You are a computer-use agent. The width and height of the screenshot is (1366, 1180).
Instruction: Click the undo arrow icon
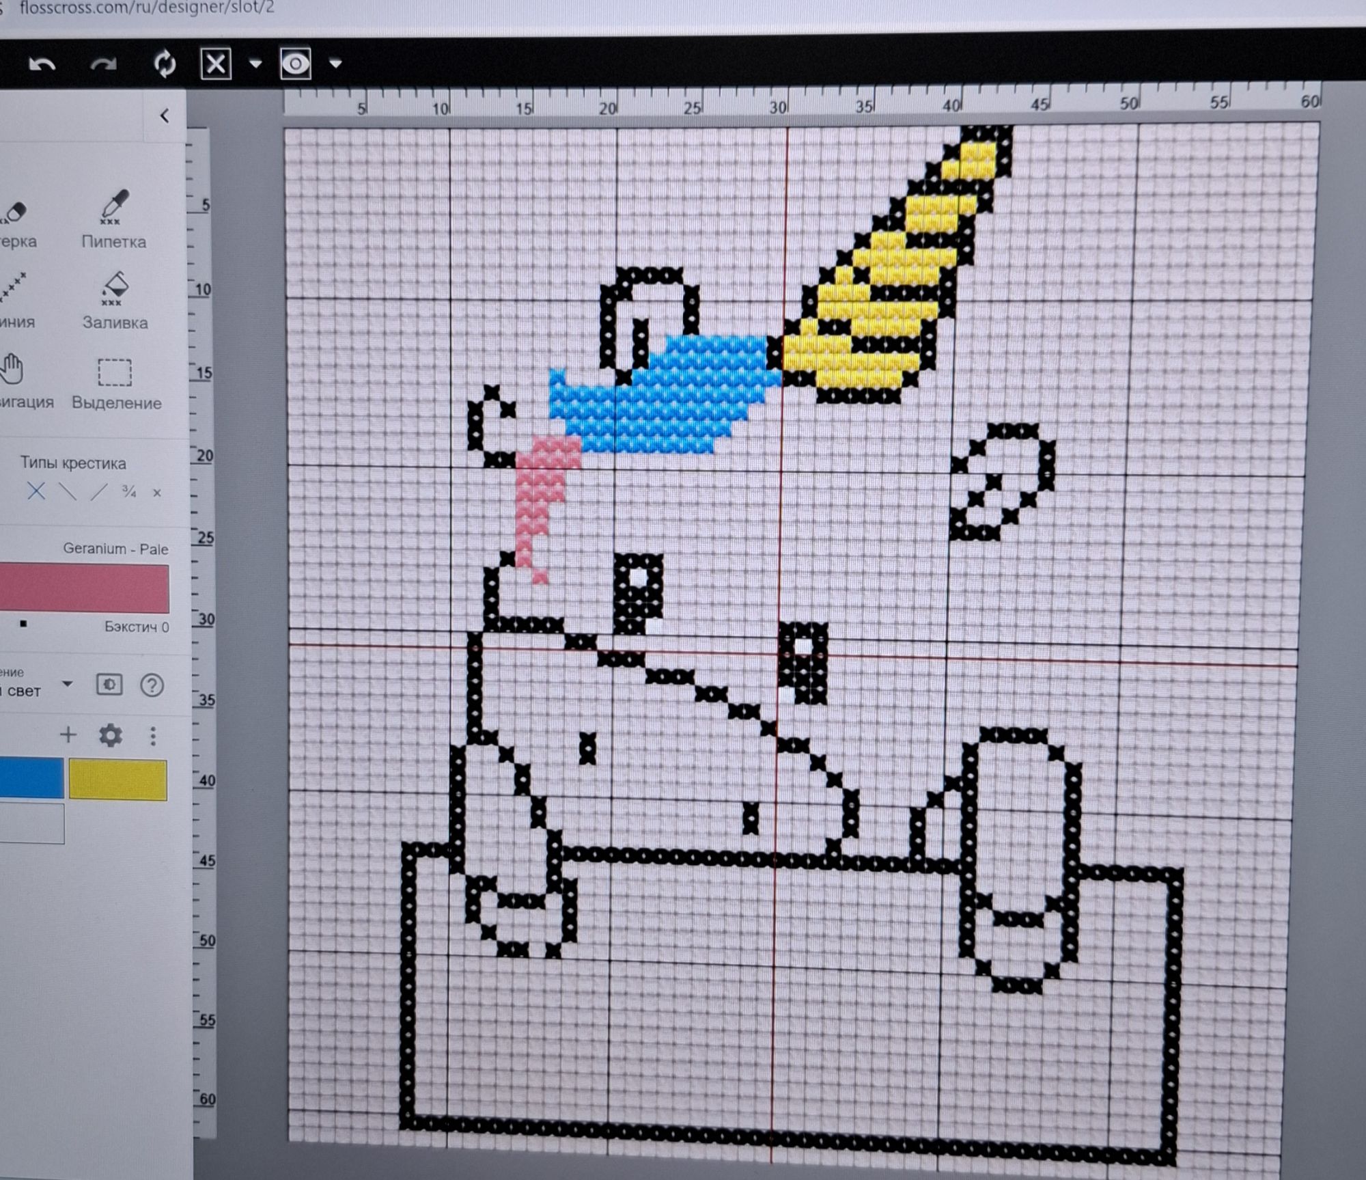pos(42,65)
